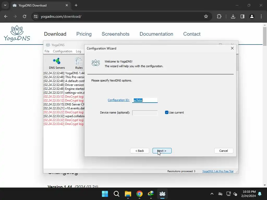
Task: Open DNS Servers in YogaDNS toolbar
Action: pyautogui.click(x=57, y=63)
